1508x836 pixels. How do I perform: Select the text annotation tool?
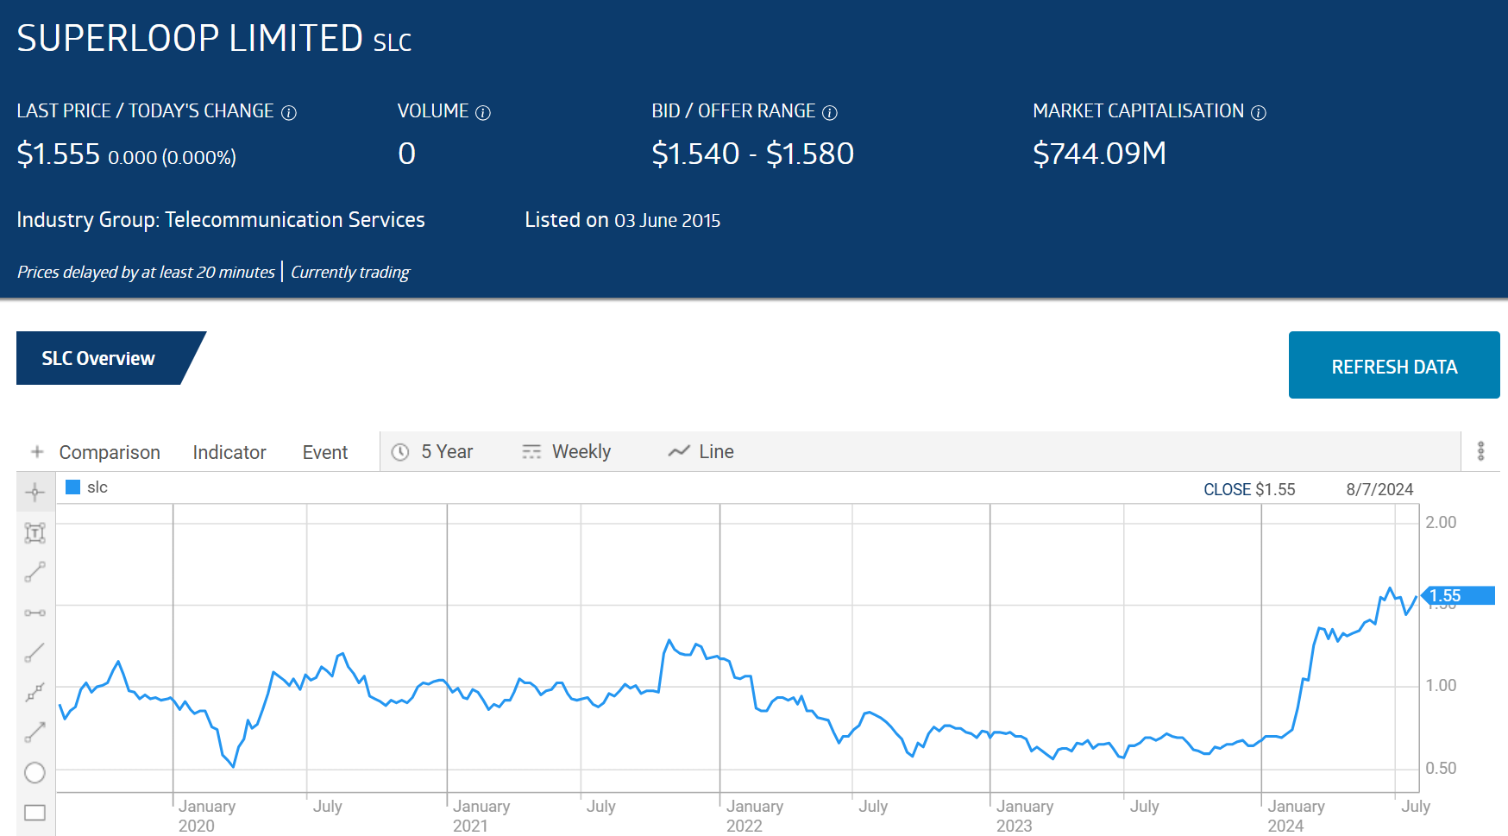(35, 532)
